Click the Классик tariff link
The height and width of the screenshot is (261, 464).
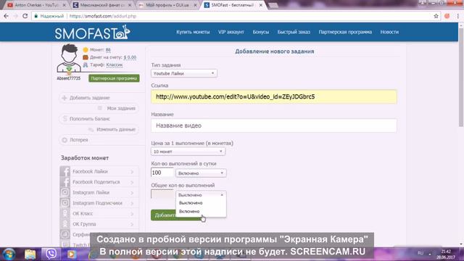(x=115, y=65)
